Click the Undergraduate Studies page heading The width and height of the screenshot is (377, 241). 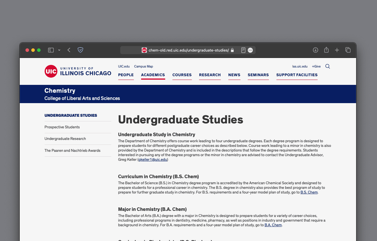pos(181,120)
